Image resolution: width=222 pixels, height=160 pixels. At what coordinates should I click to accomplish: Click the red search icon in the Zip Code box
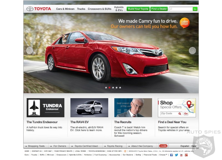pyautogui.click(x=180, y=113)
